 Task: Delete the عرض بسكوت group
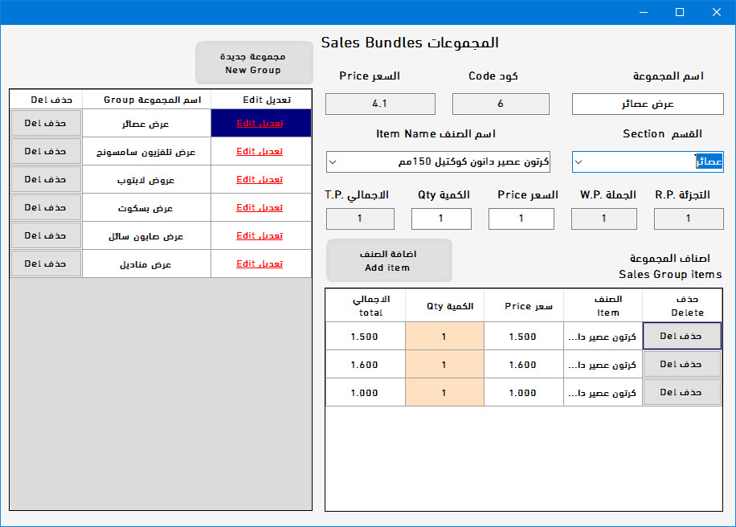[46, 207]
